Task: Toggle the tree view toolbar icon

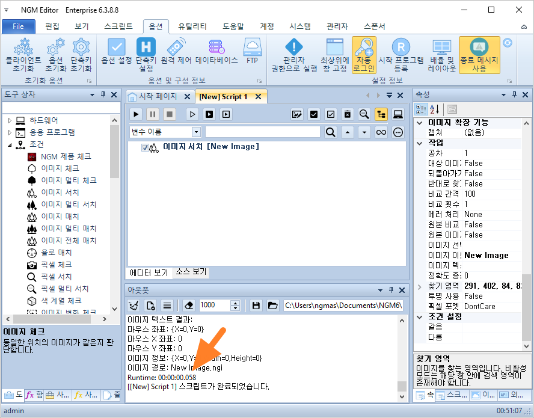Action: pyautogui.click(x=381, y=114)
